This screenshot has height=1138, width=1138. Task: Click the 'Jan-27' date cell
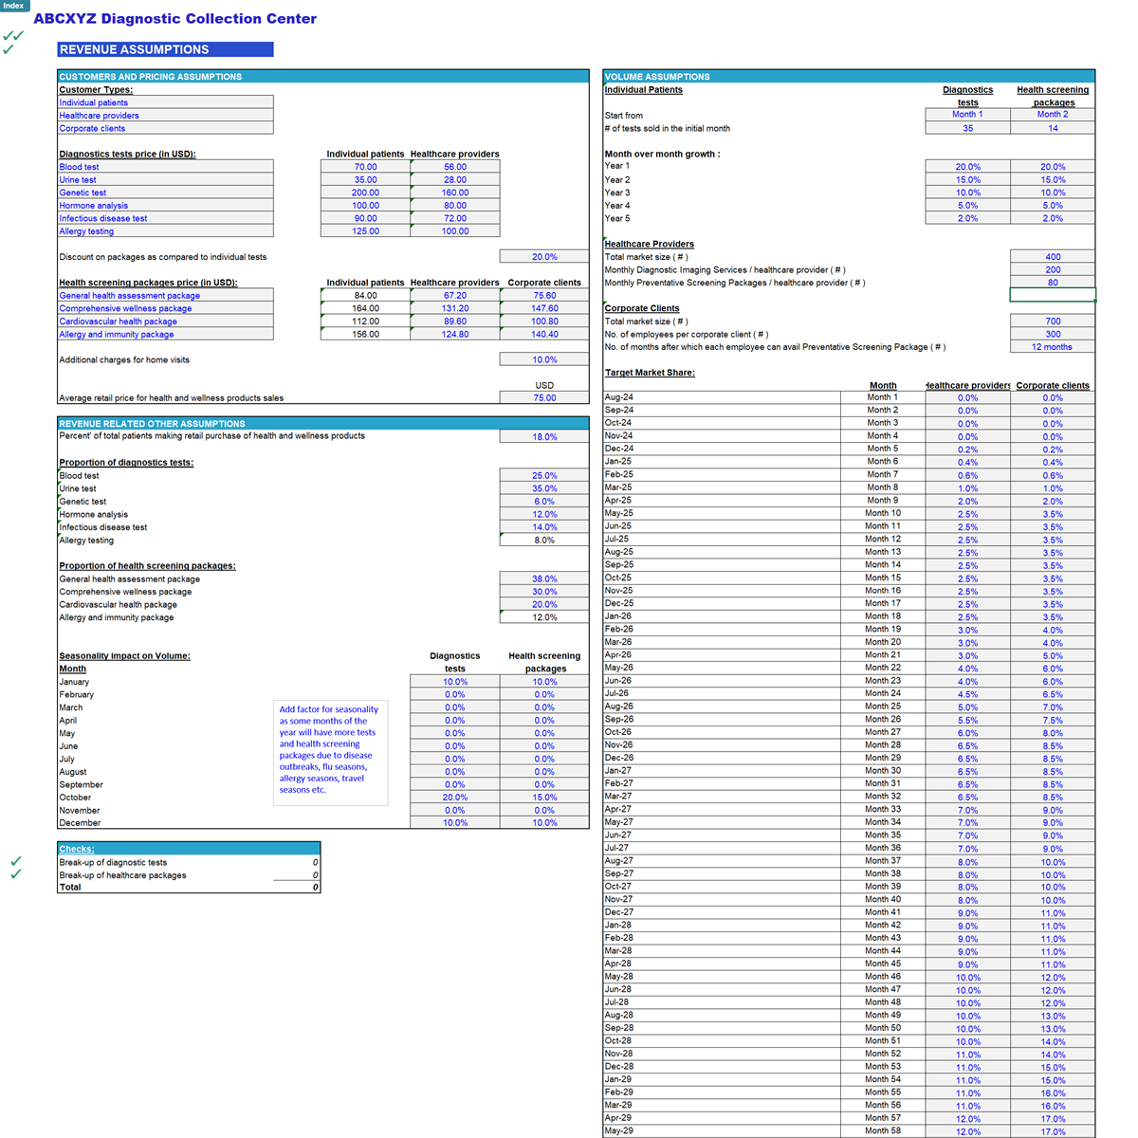(722, 771)
